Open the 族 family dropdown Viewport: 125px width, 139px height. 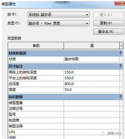pyautogui.click(x=58, y=15)
